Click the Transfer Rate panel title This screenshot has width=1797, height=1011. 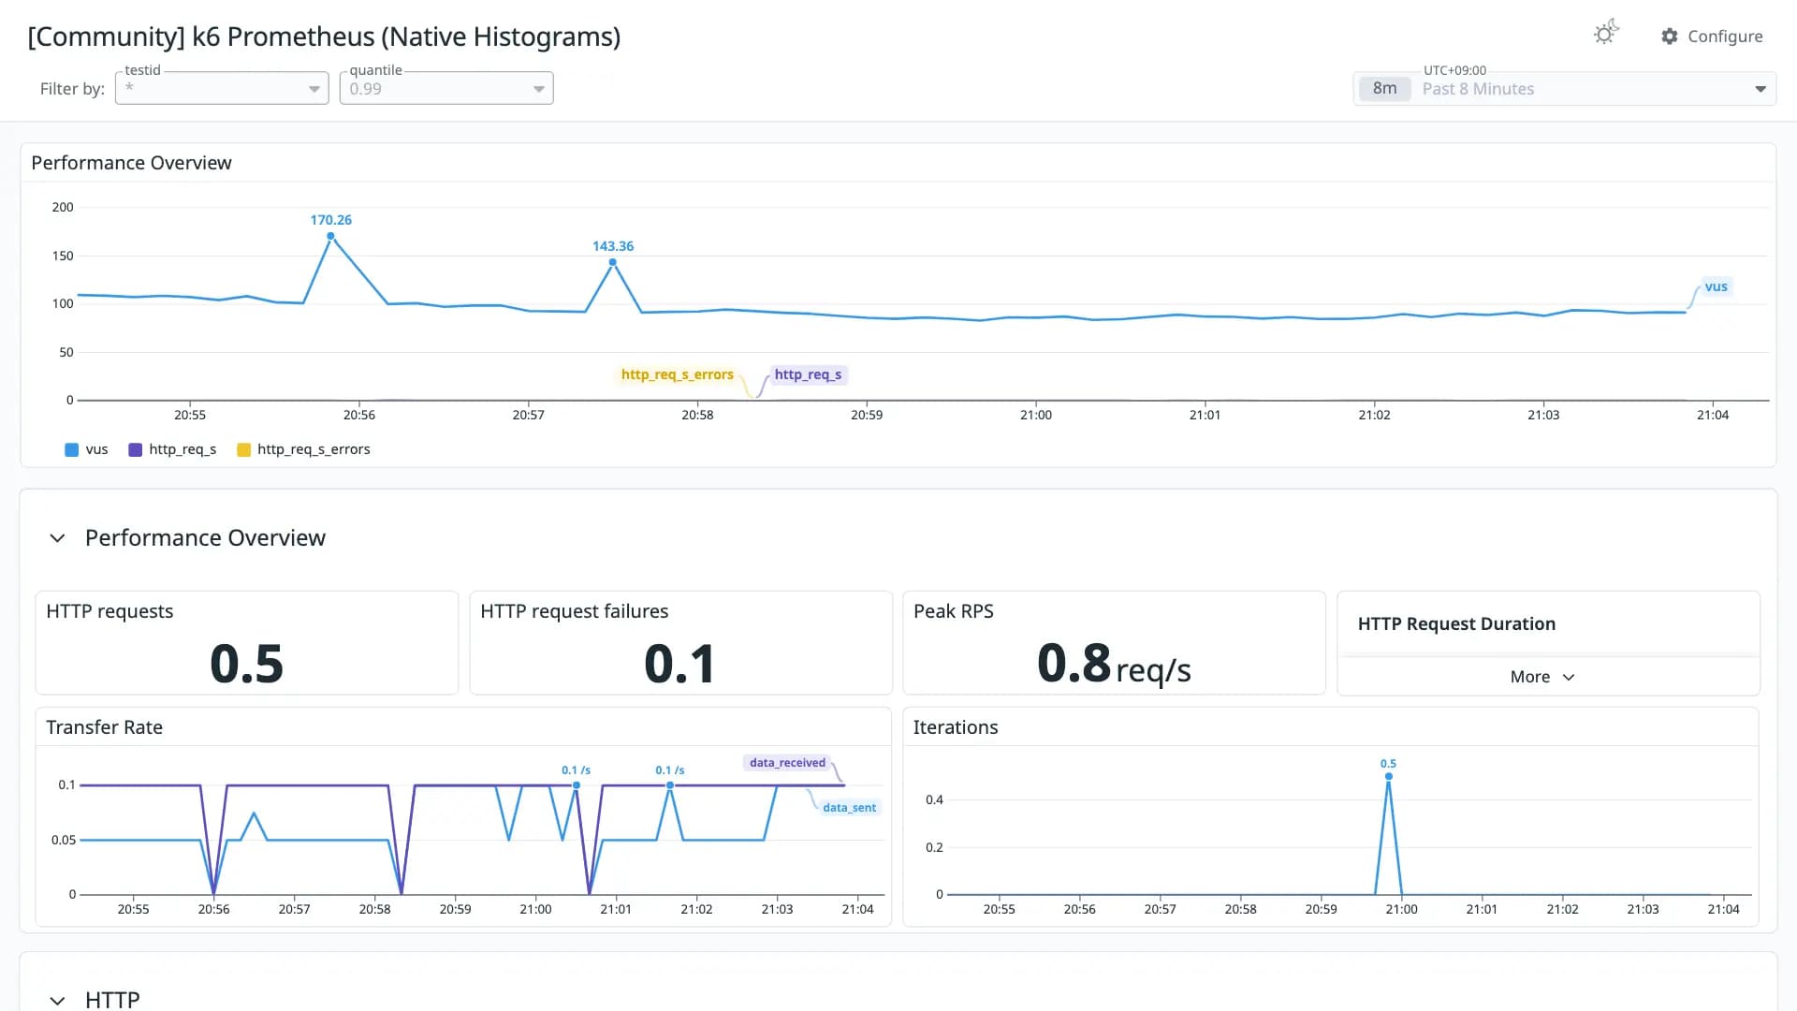(104, 727)
